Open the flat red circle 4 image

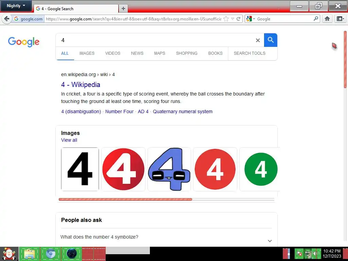pos(215,169)
